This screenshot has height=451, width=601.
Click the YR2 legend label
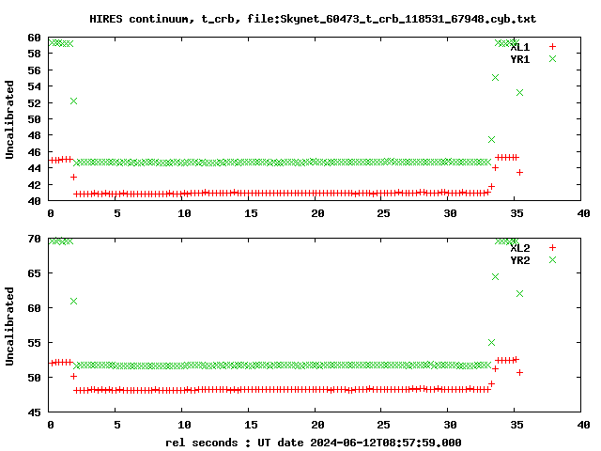(x=519, y=260)
